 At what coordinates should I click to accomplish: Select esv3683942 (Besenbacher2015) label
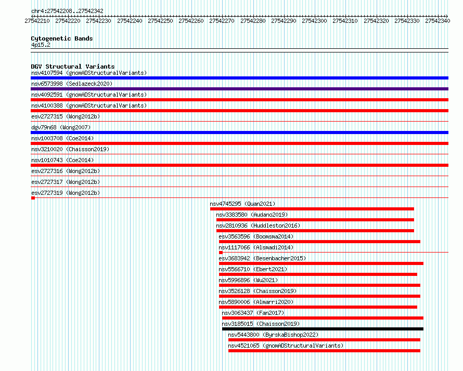262,258
